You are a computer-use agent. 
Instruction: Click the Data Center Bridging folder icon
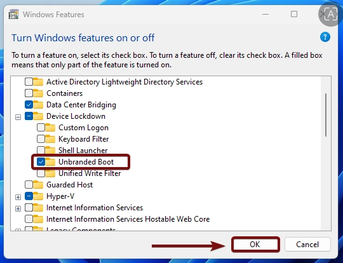tap(38, 105)
